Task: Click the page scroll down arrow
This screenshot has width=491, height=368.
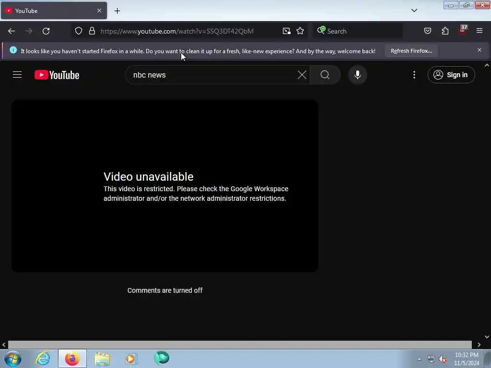Action: pos(487,337)
